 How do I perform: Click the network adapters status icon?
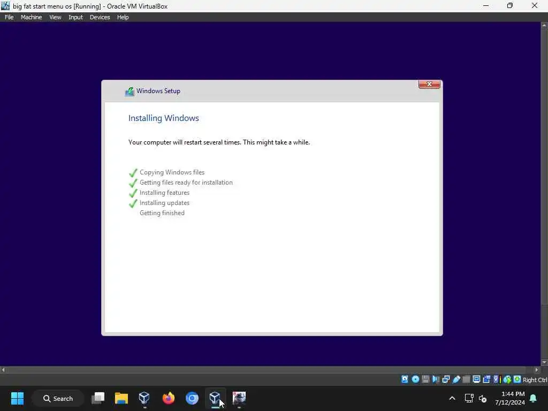(446, 379)
